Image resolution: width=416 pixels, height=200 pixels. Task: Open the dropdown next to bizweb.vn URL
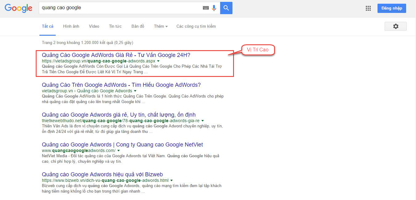coord(172,180)
